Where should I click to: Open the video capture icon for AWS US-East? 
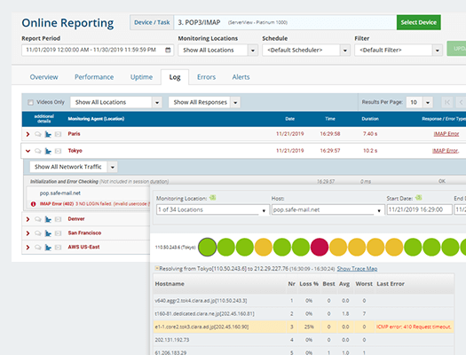pyautogui.click(x=58, y=247)
